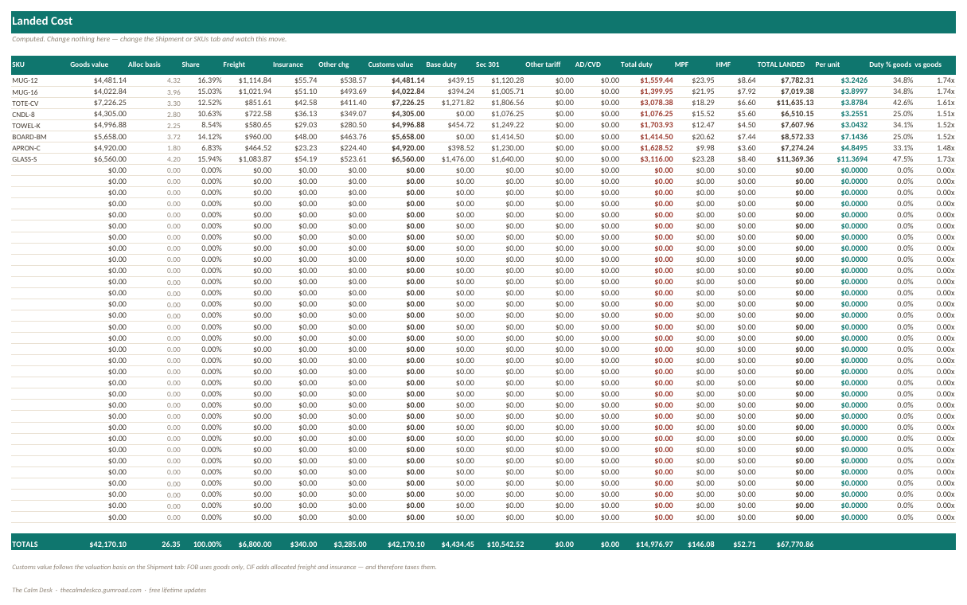Click the HMF column header
Image resolution: width=967 pixels, height=605 pixels.
(x=723, y=64)
